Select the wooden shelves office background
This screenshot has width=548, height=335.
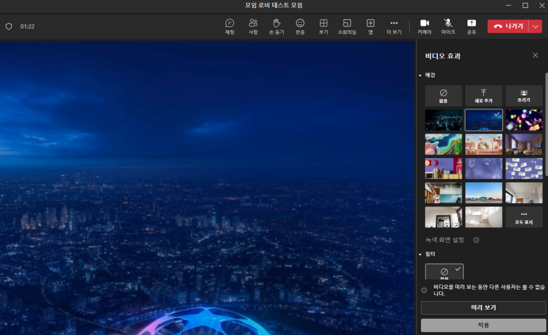(x=443, y=193)
